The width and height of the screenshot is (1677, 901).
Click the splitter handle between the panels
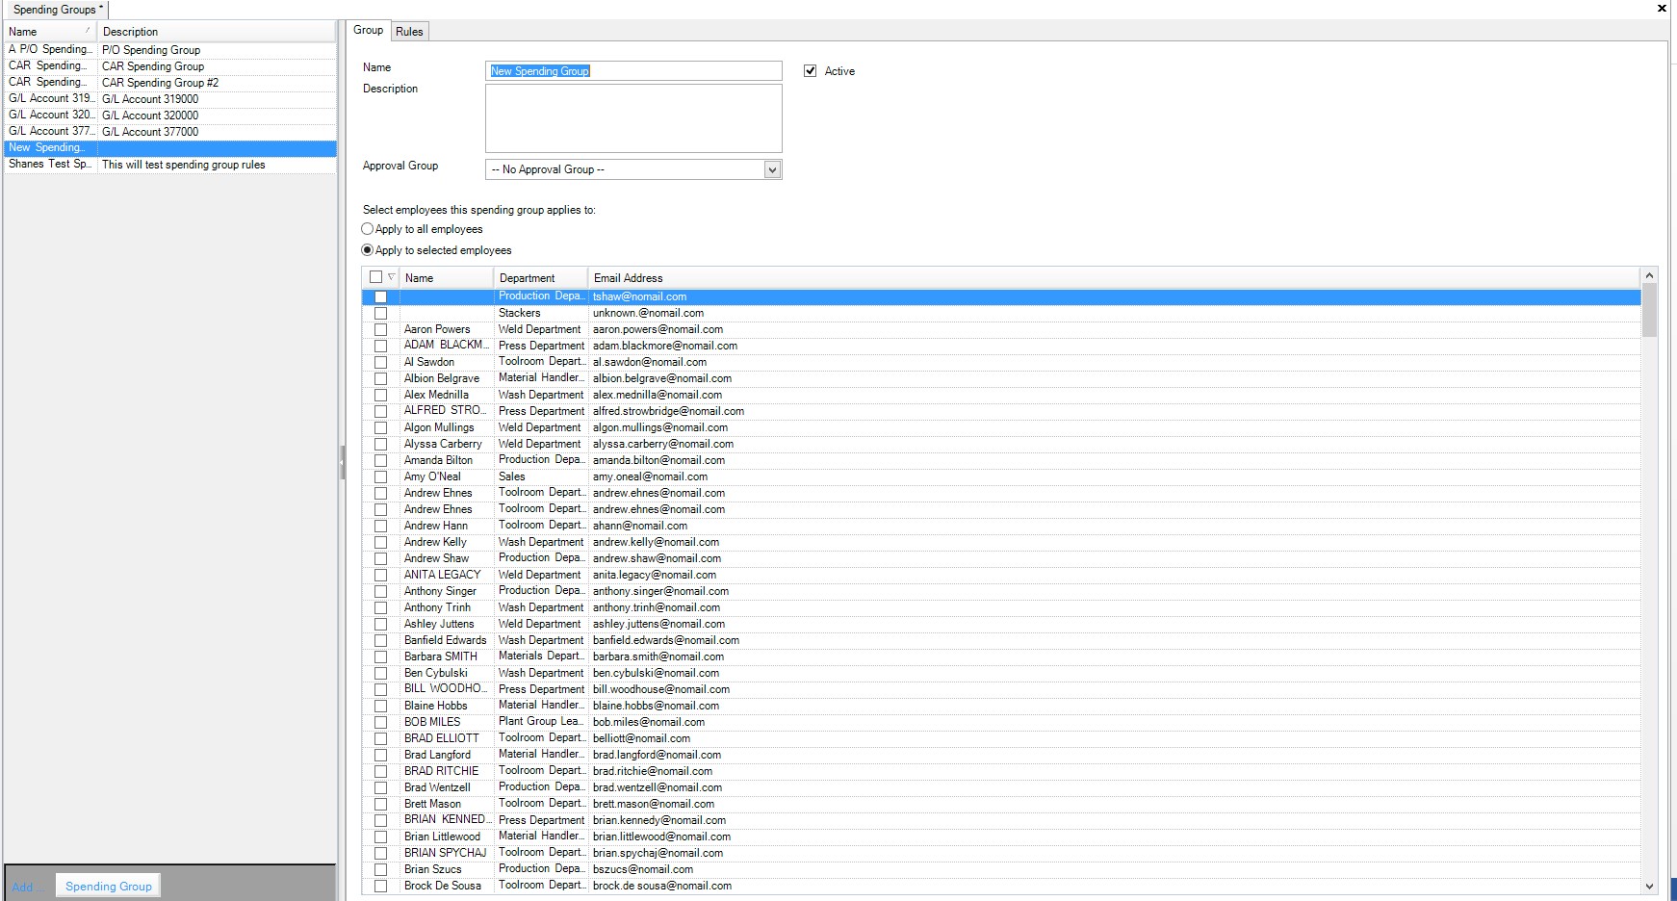click(342, 462)
